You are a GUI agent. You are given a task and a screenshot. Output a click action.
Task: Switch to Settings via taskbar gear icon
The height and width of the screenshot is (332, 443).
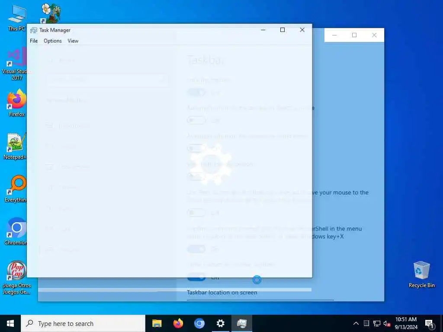(x=220, y=323)
